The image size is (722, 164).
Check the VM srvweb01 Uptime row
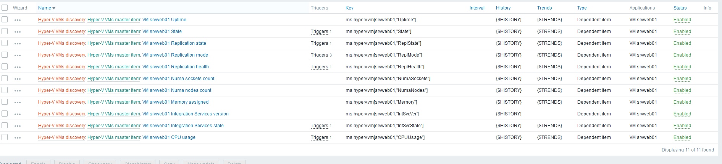click(x=5, y=19)
